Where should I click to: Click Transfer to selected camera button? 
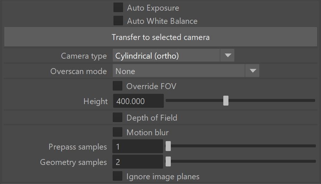pos(161,37)
